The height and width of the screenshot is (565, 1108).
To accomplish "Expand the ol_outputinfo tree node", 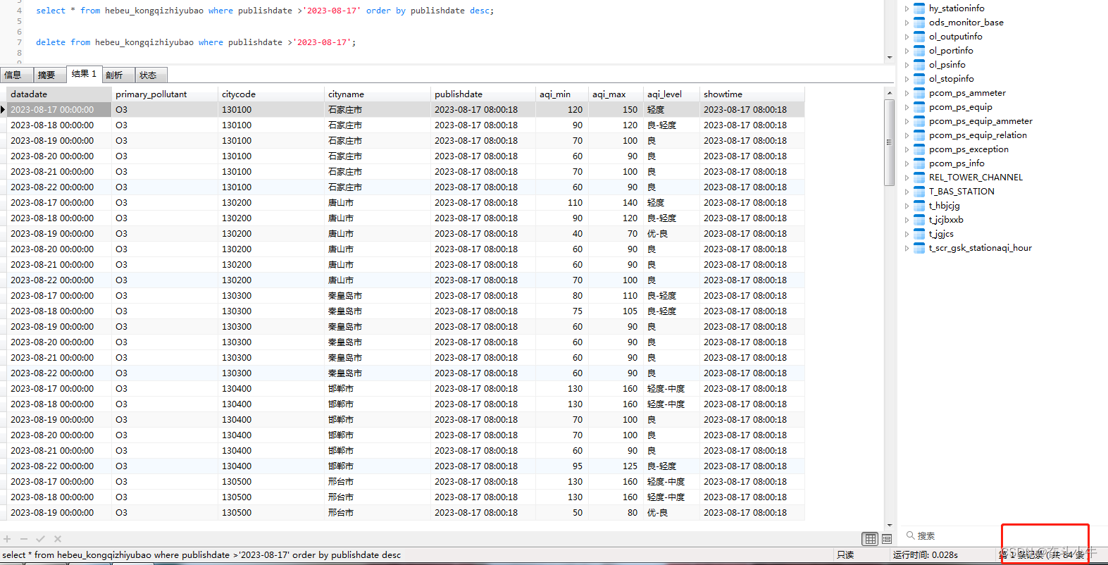I will tap(907, 37).
